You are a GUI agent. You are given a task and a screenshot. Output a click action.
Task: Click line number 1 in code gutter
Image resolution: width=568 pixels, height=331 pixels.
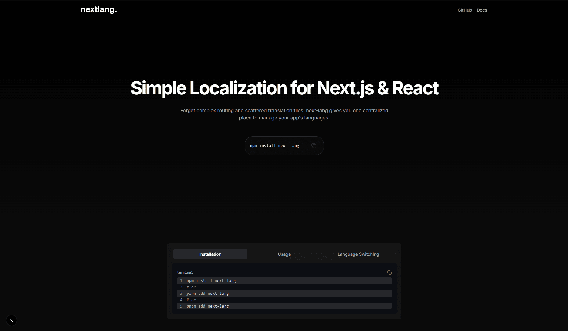tap(181, 280)
